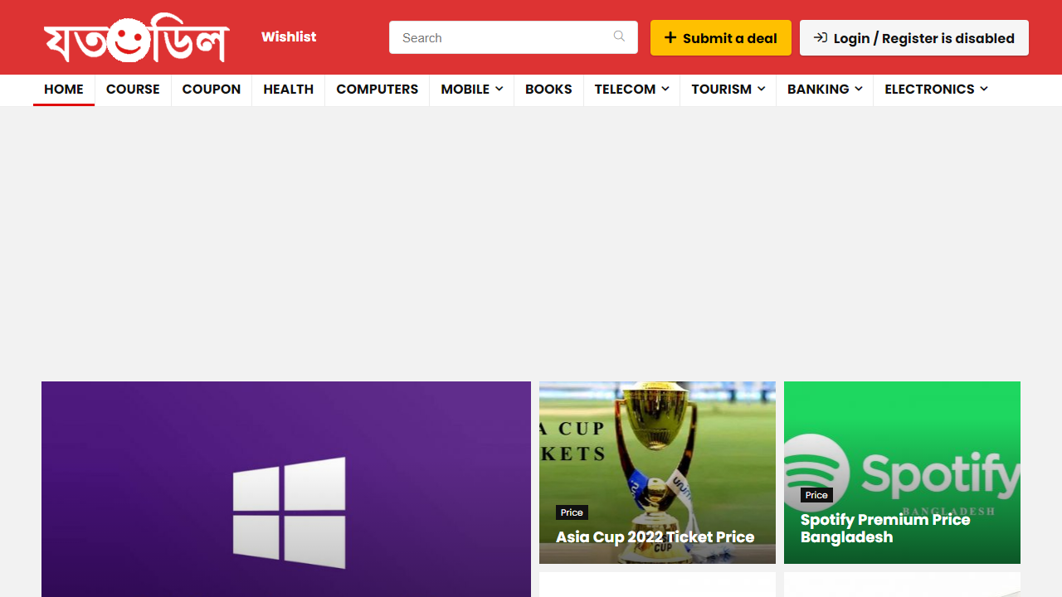Open the Spotify Premium Price Bangladesh article
This screenshot has width=1062, height=597.
pos(884,528)
